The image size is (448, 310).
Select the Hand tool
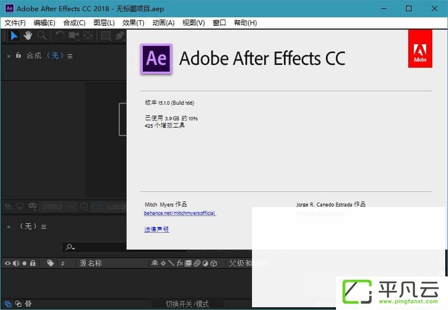[x=27, y=36]
